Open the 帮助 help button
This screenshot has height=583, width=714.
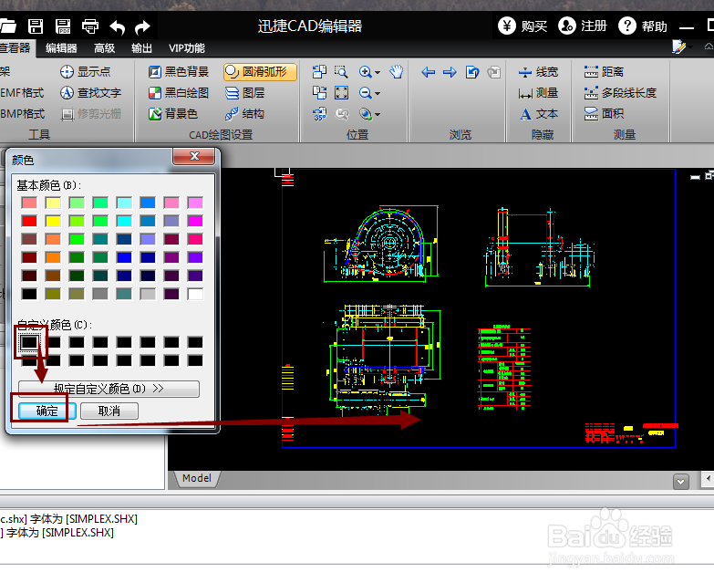tap(643, 26)
